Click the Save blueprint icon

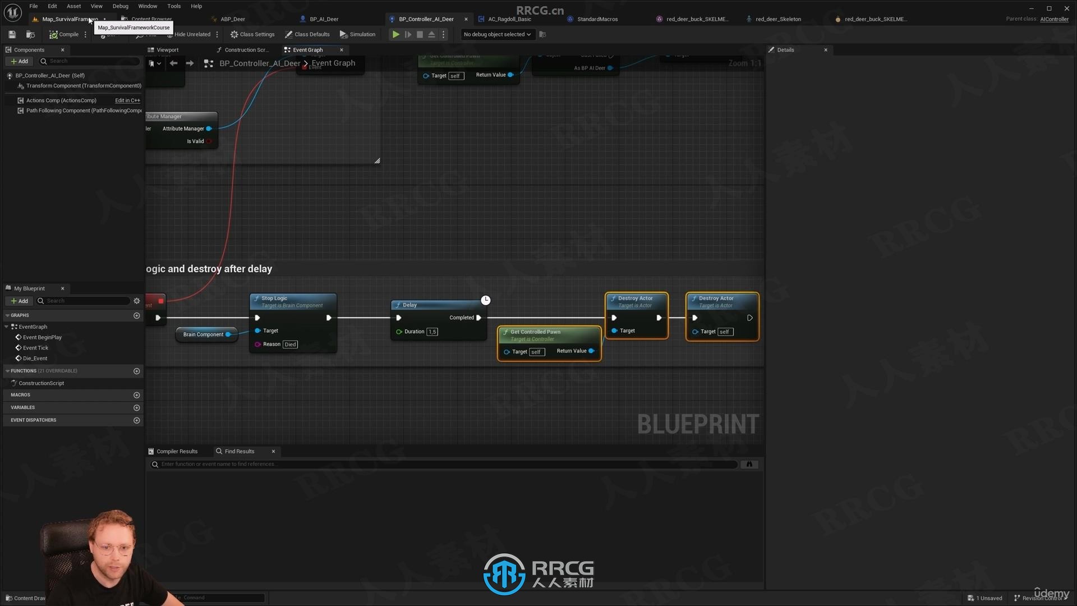12,34
